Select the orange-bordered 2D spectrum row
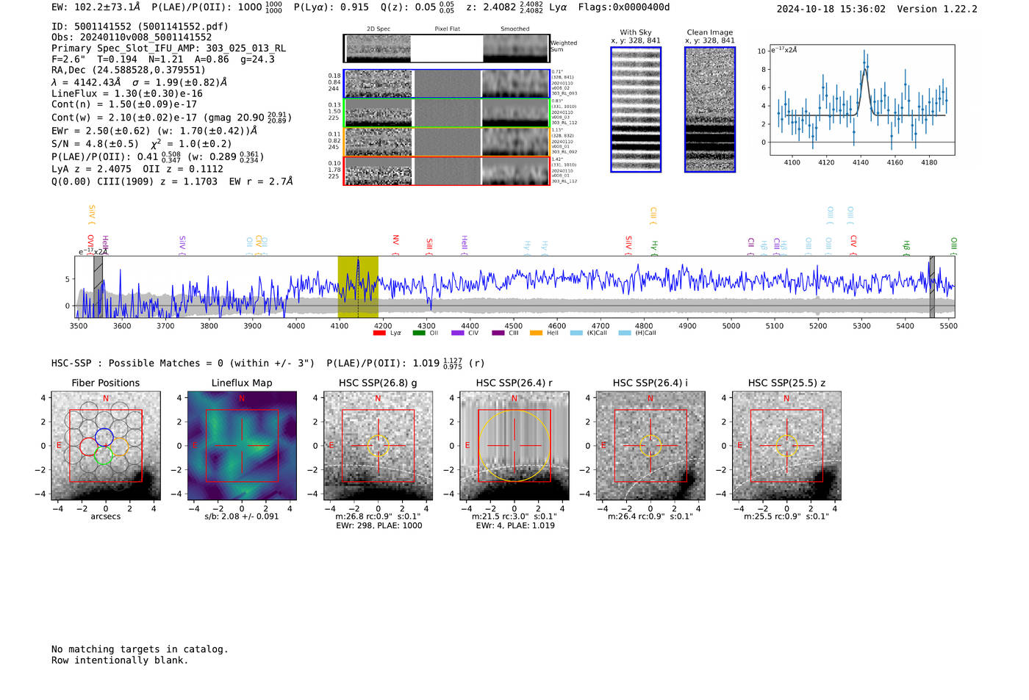1029x700 pixels. [447, 142]
